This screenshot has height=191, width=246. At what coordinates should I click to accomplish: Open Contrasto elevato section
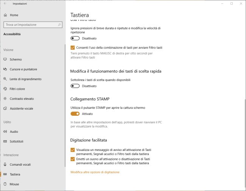point(22,99)
